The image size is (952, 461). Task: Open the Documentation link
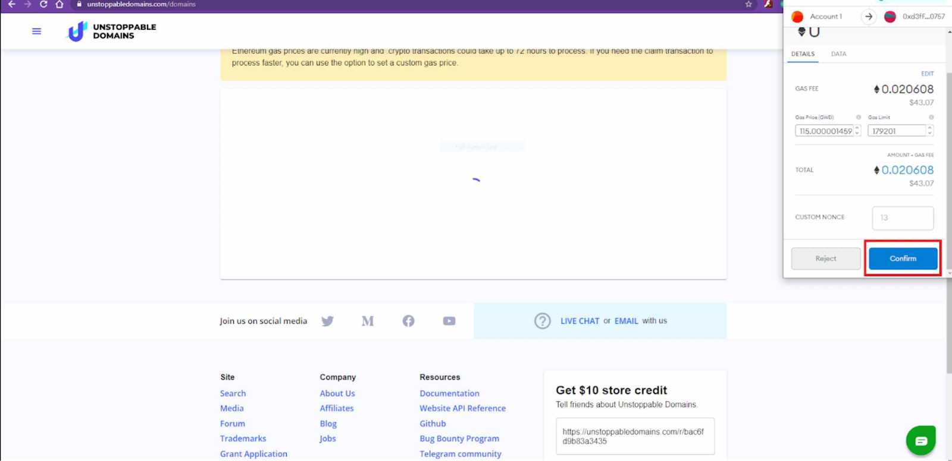(x=449, y=393)
